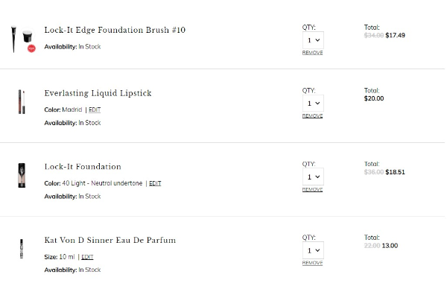The image size is (447, 289).
Task: Expand quantity dropdown for Foundation Brush #10
Action: tap(313, 40)
